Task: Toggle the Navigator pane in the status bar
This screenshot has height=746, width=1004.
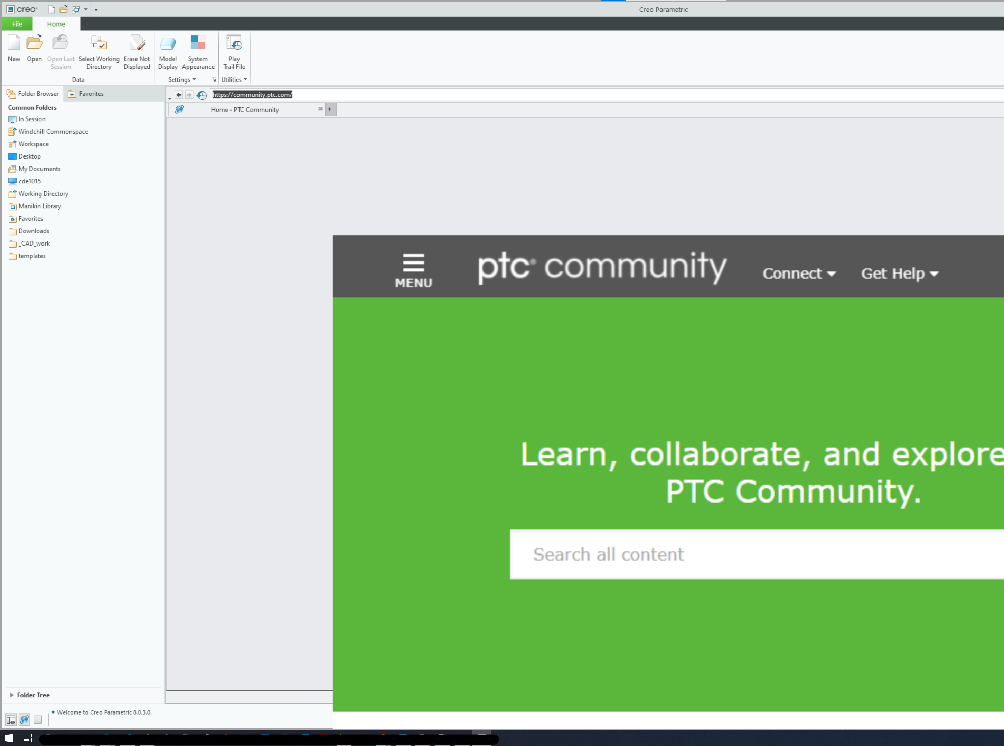Action: coord(10,719)
